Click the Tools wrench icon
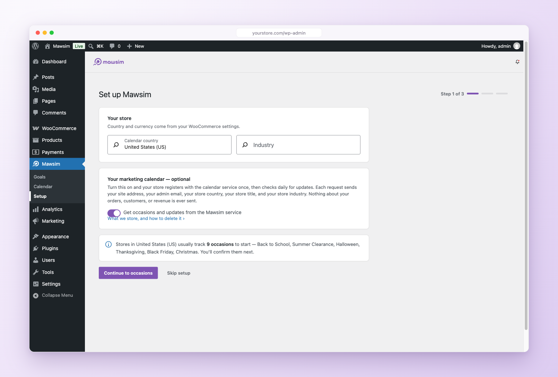The image size is (558, 377). pos(36,272)
